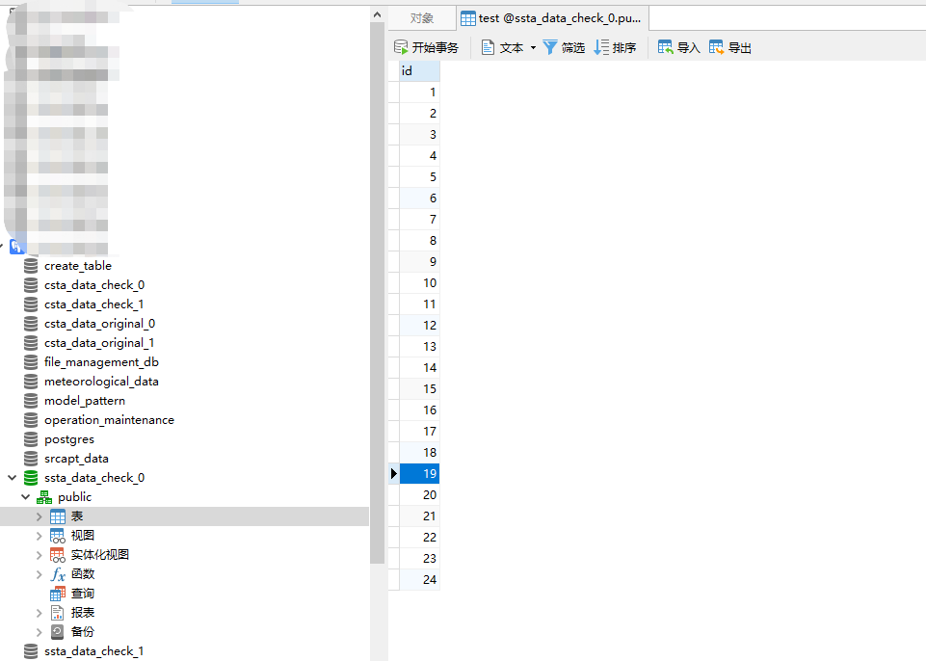Expand the Views (视图) tree node
Viewport: 926px width, 661px height.
point(40,536)
